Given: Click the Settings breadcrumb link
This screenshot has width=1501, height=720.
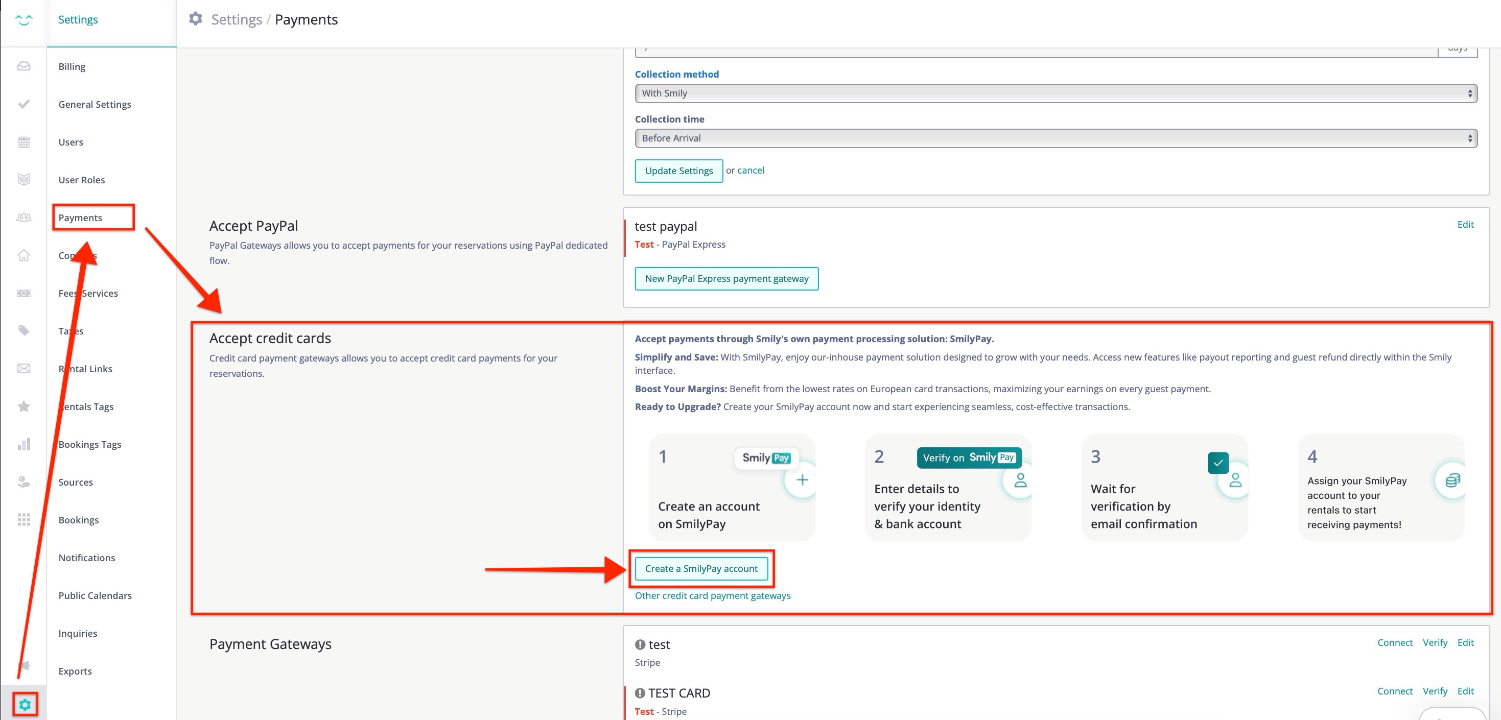Looking at the screenshot, I should click(x=237, y=19).
